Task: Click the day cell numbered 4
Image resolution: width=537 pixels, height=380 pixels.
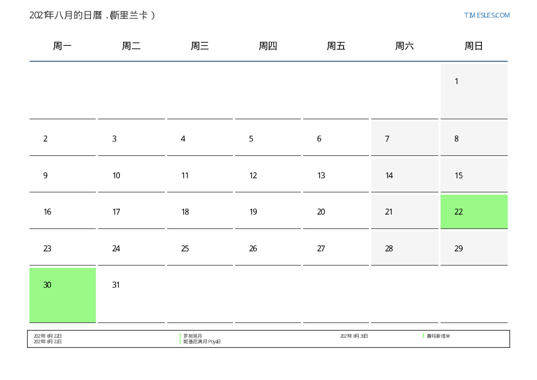Action: pyautogui.click(x=200, y=138)
